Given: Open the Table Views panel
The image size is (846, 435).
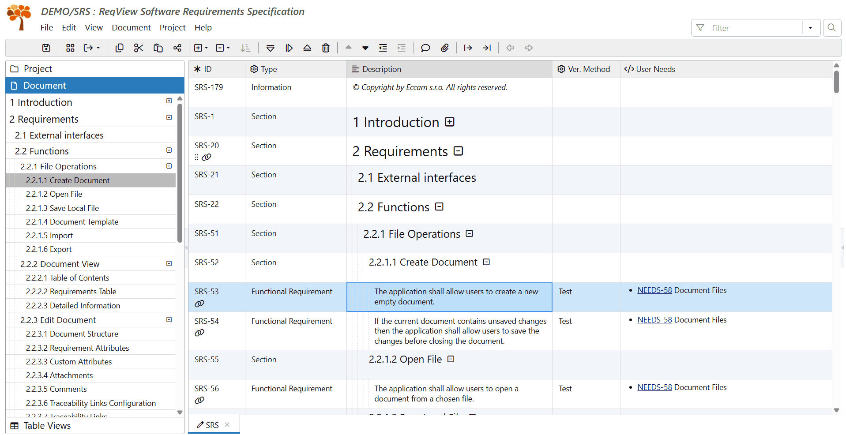Looking at the screenshot, I should tap(47, 426).
